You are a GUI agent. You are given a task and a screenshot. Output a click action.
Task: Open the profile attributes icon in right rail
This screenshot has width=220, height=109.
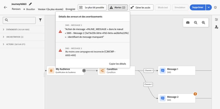(216, 27)
